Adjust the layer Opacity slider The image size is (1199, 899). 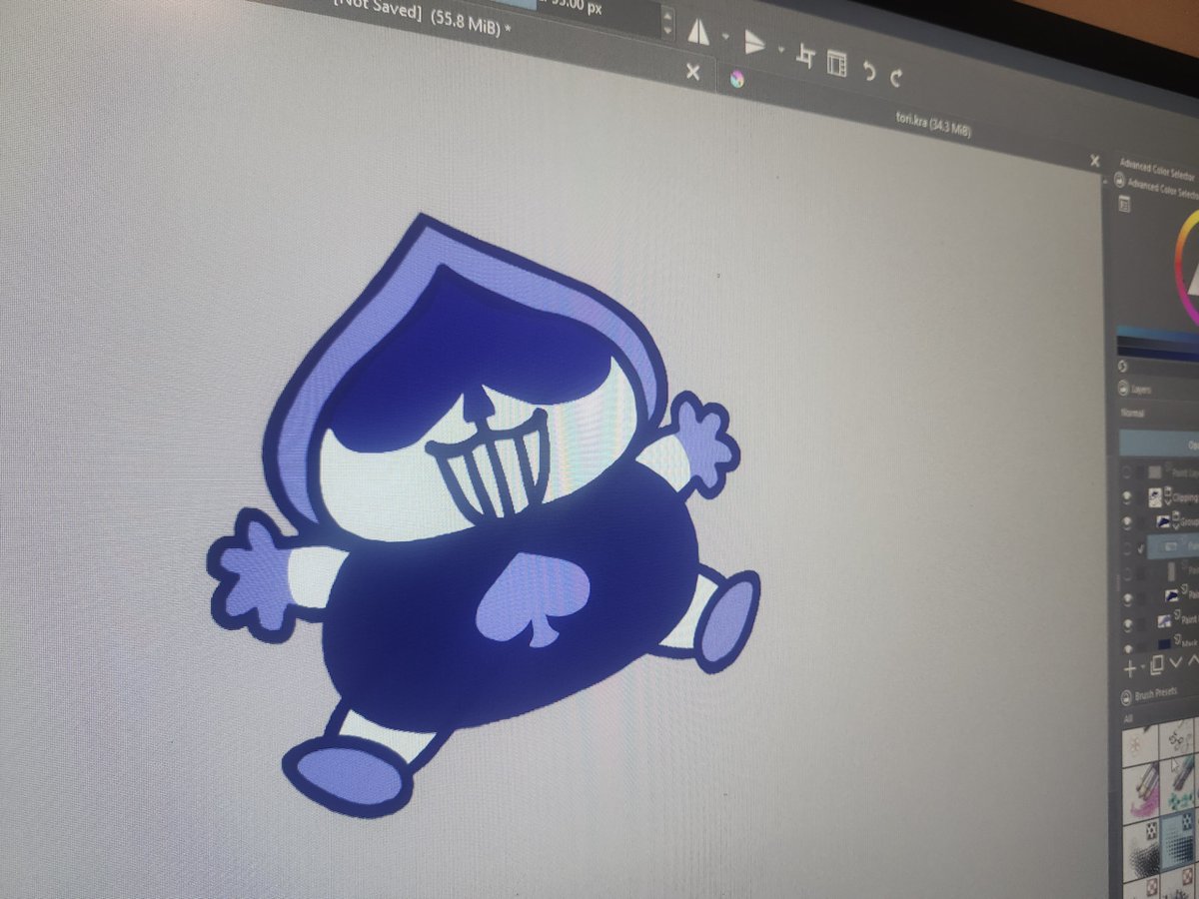coord(1159,444)
